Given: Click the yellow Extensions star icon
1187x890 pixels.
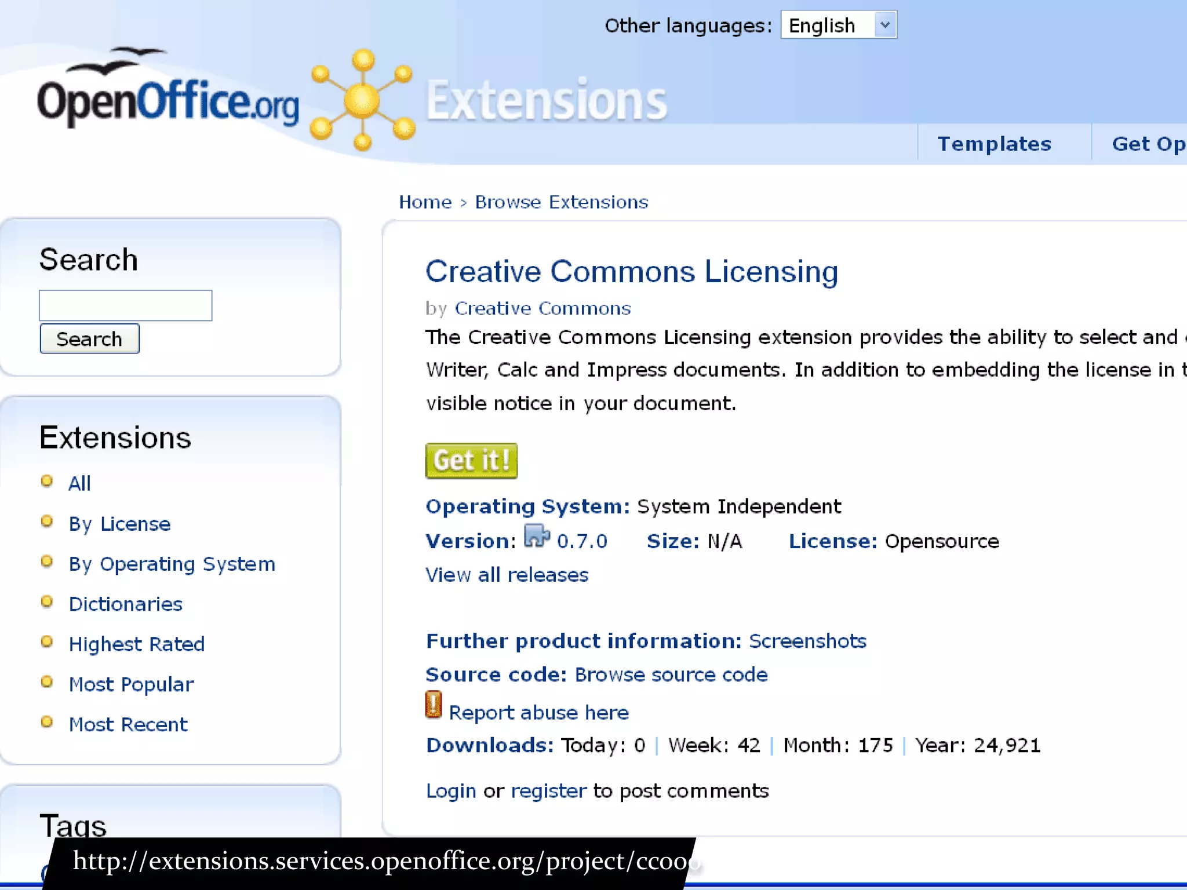Looking at the screenshot, I should coord(363,100).
